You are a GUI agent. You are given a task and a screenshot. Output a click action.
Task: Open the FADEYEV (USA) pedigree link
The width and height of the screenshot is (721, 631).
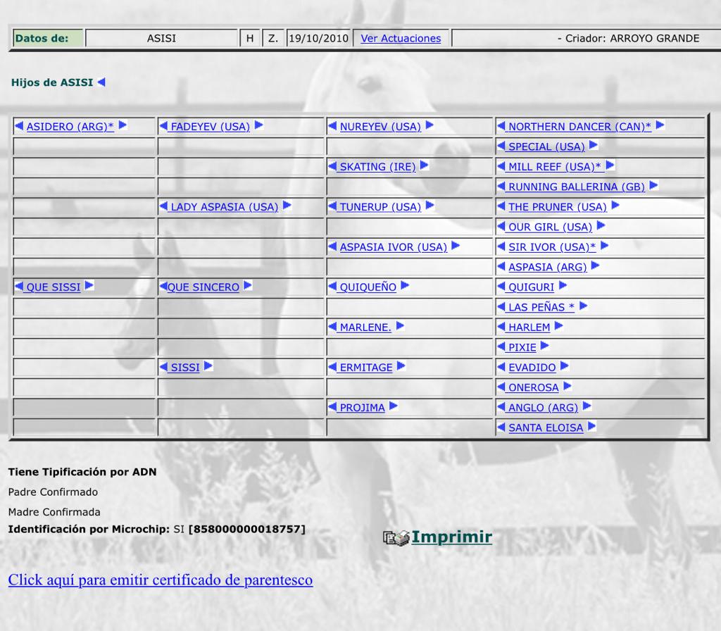(x=210, y=127)
